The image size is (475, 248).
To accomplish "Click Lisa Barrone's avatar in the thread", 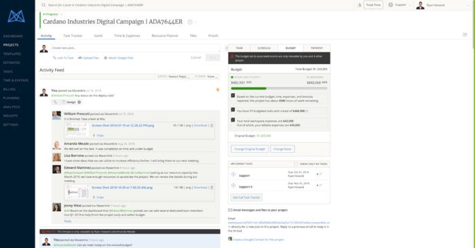I will coord(56,157).
